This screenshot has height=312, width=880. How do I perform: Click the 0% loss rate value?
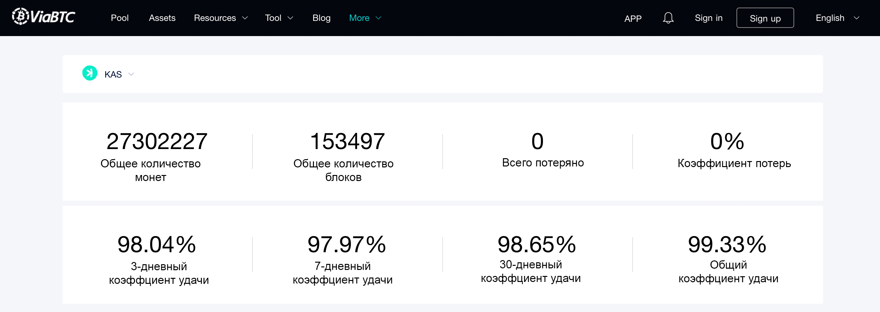click(x=727, y=141)
